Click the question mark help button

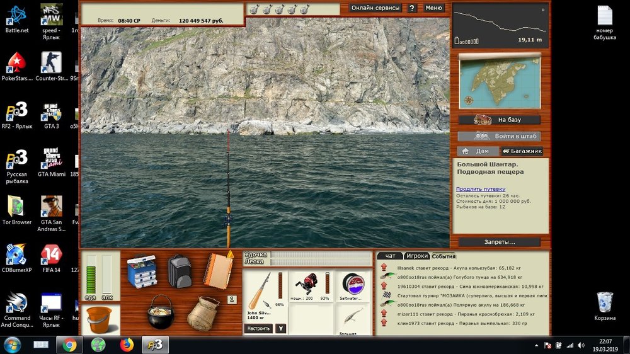pyautogui.click(x=412, y=8)
